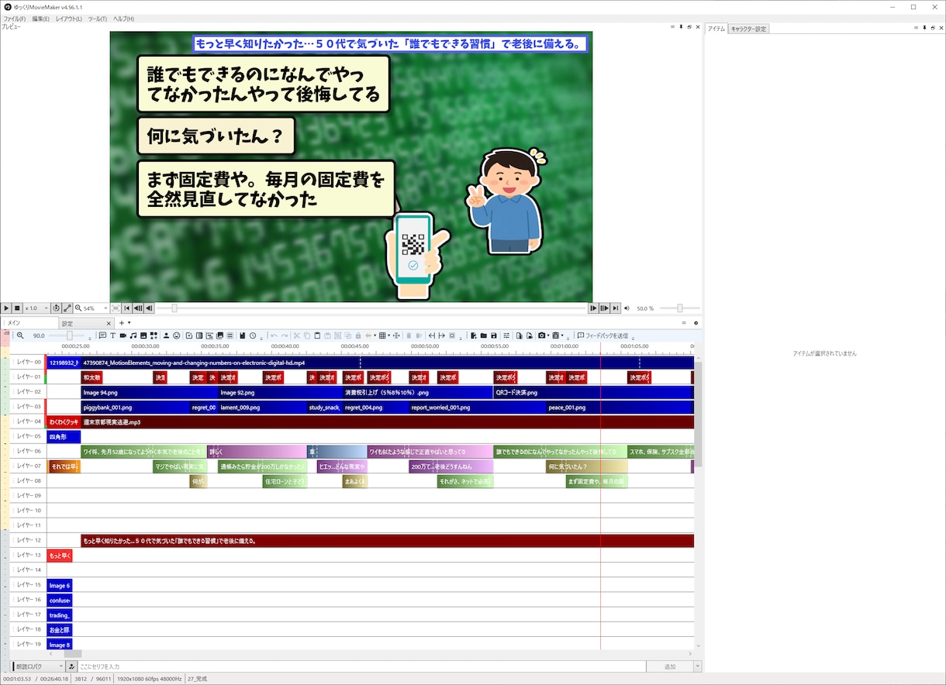Add a shape item from the toolbar
Screen dimensions: 946x685
154,336
